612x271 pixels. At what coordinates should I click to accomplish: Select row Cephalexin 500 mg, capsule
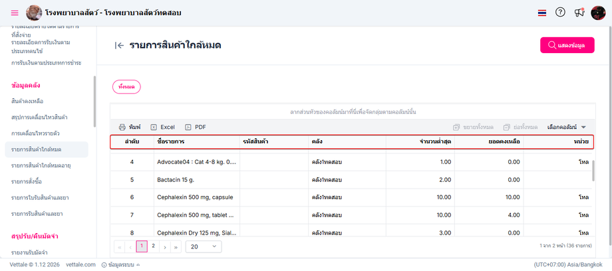(x=351, y=197)
